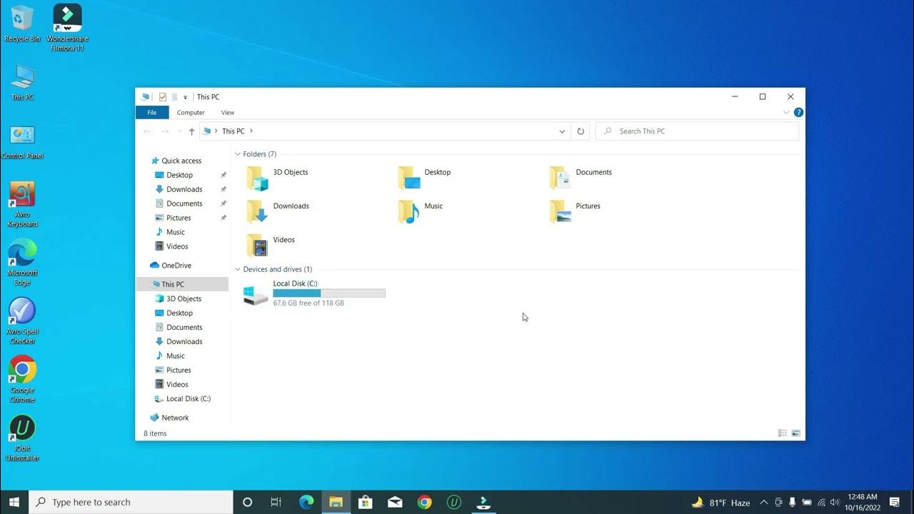Show hidden system tray icons
Viewport: 914px width, 514px height.
(x=763, y=502)
